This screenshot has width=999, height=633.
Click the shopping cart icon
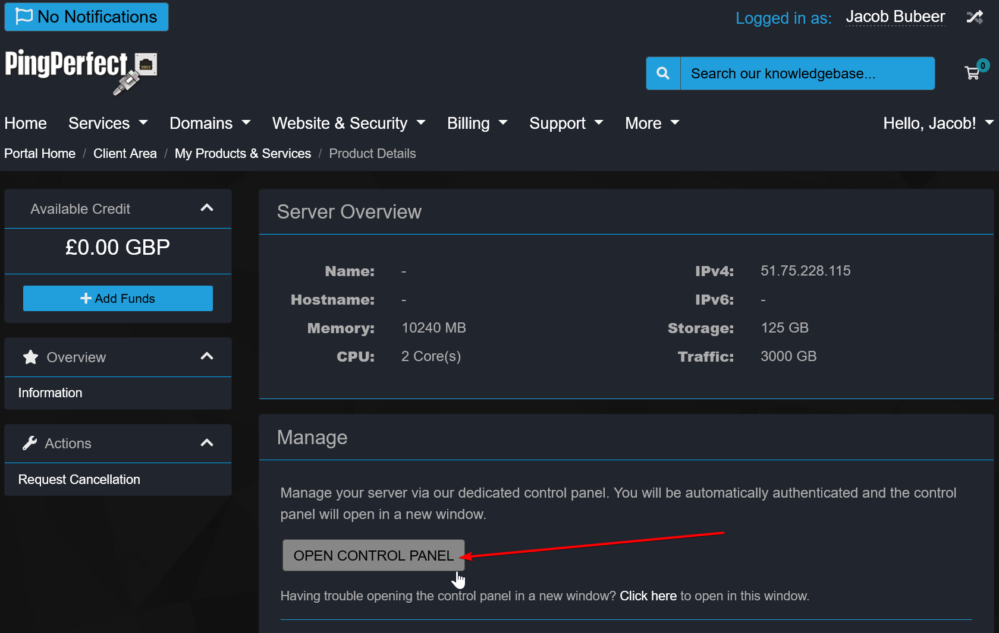[x=972, y=73]
